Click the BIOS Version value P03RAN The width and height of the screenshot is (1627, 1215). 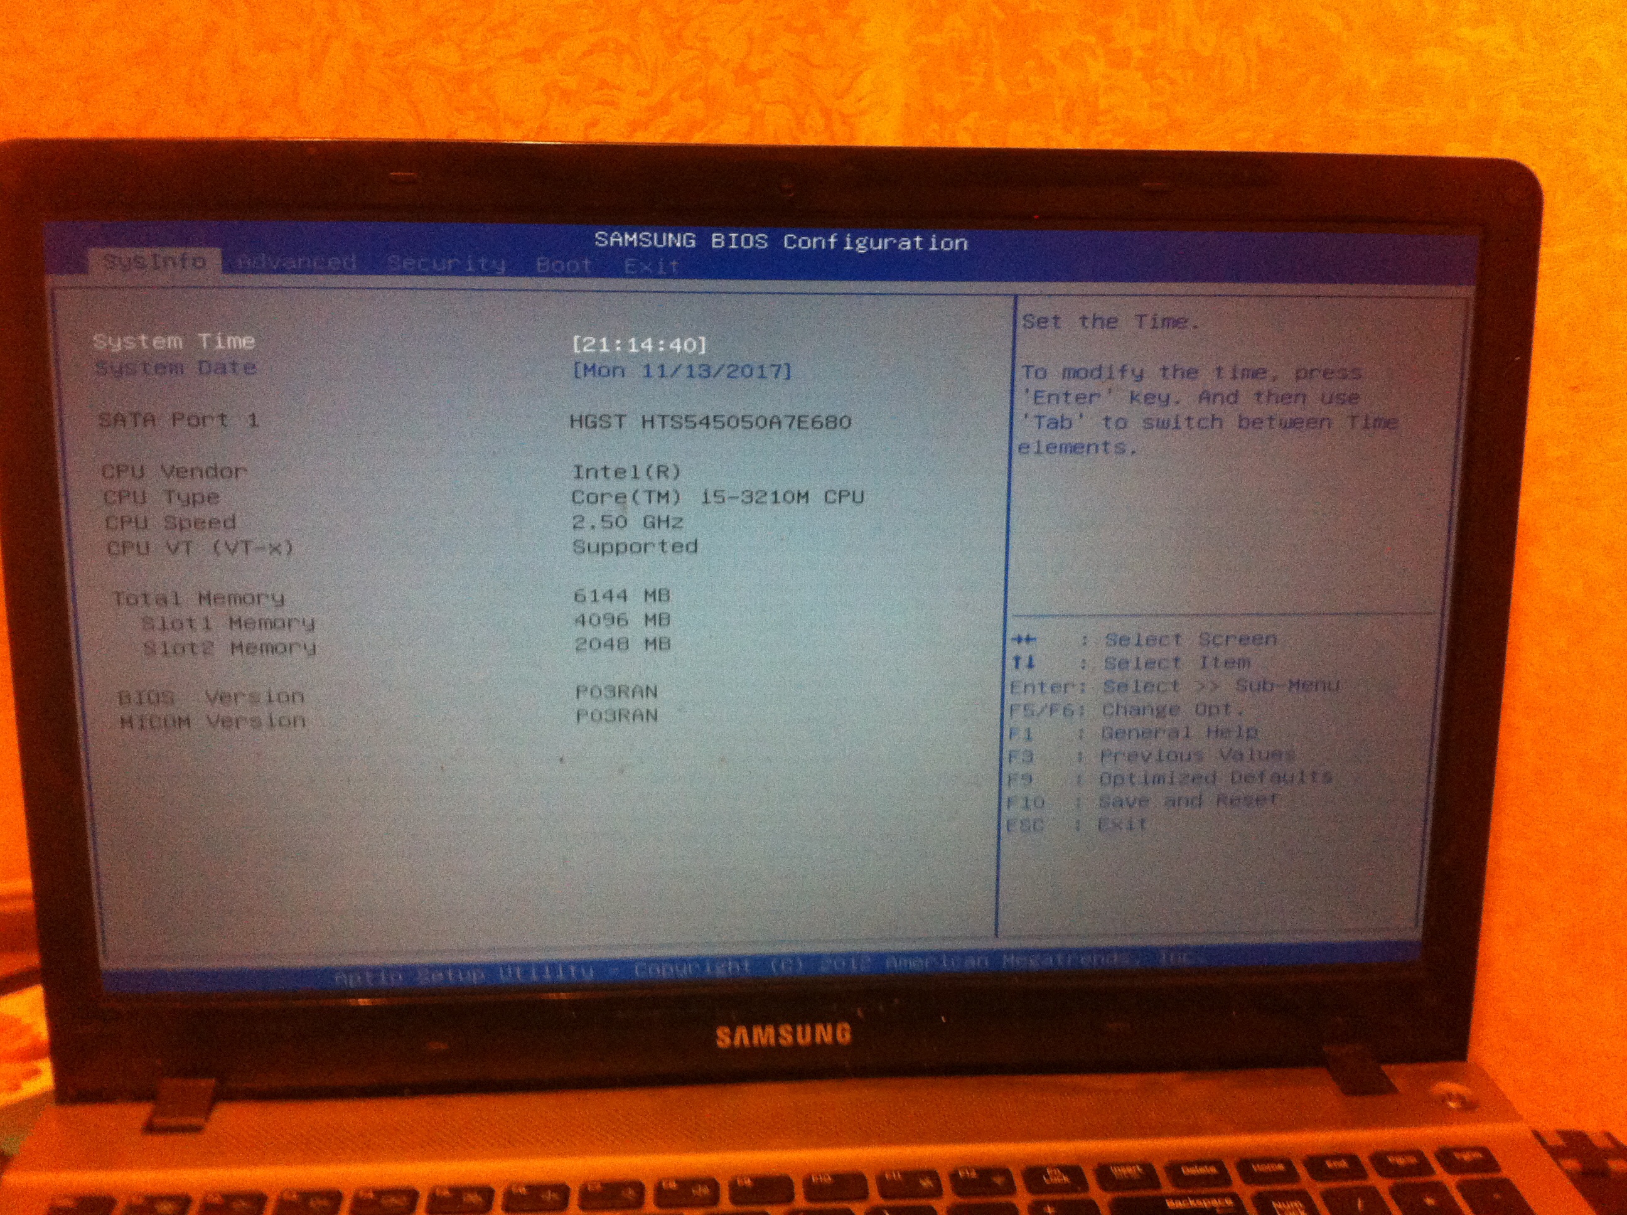[616, 692]
